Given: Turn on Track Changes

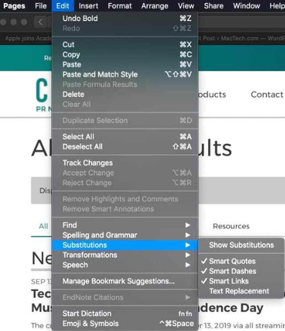Looking at the screenshot, I should point(87,163).
